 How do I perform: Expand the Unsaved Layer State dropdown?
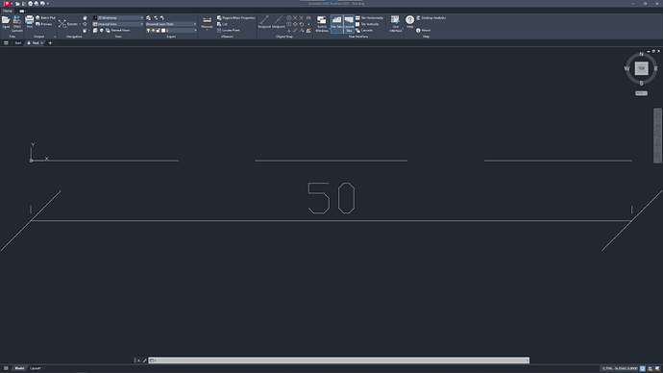pos(171,24)
